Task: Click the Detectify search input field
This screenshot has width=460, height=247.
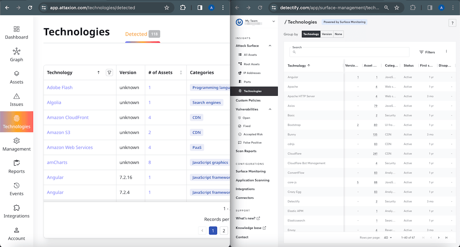Action: (x=349, y=52)
